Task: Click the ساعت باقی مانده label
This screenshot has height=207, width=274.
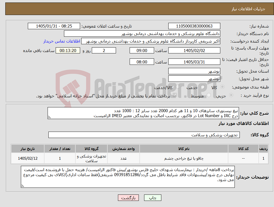Action: 39,51
